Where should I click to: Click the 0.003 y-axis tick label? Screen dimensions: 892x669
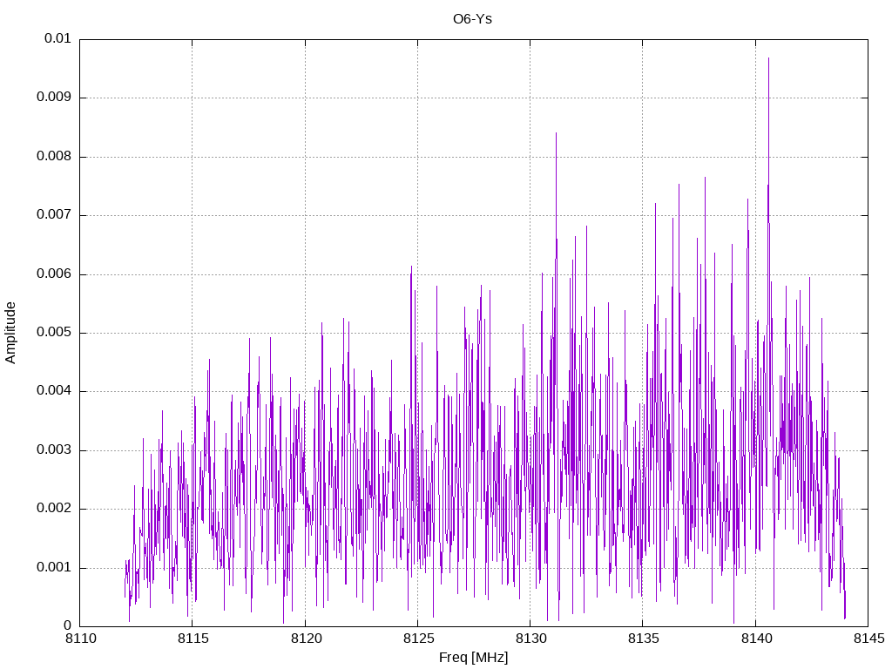54,450
